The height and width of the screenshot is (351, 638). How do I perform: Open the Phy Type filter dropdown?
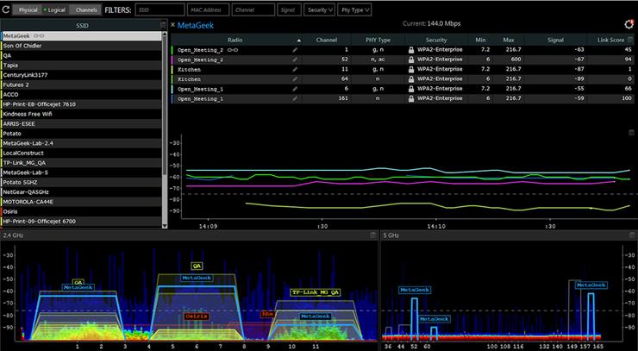355,9
